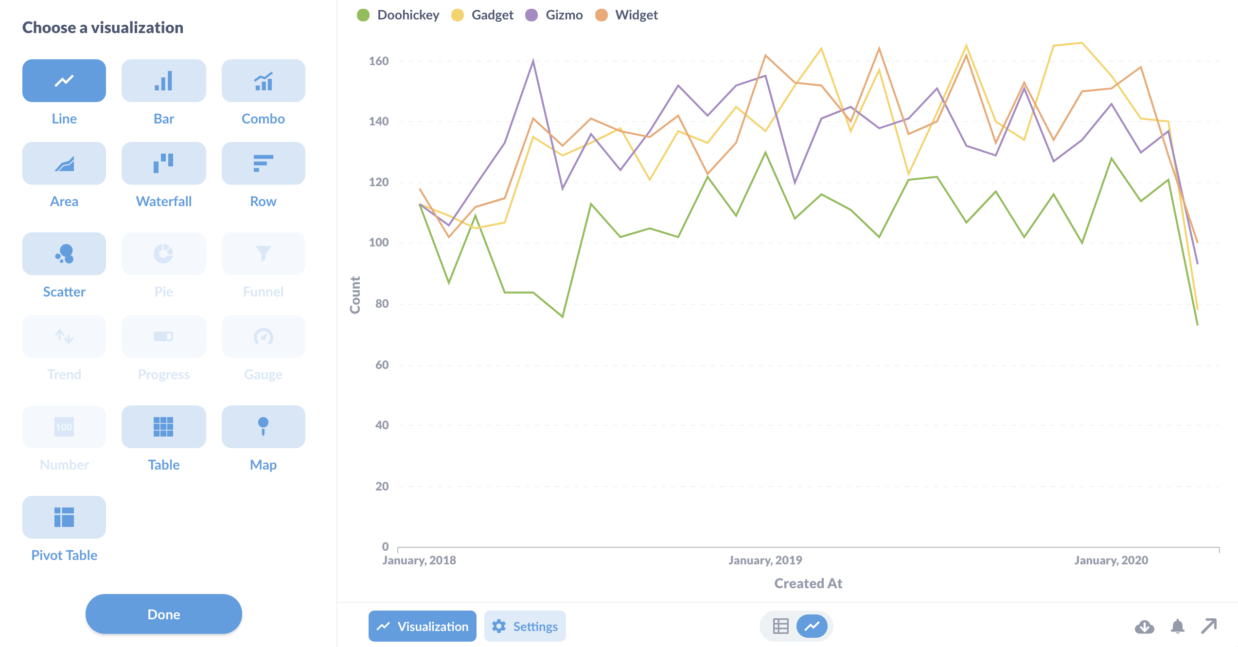Viewport: 1238px width, 647px height.
Task: Pick the Area chart icon
Action: click(64, 163)
